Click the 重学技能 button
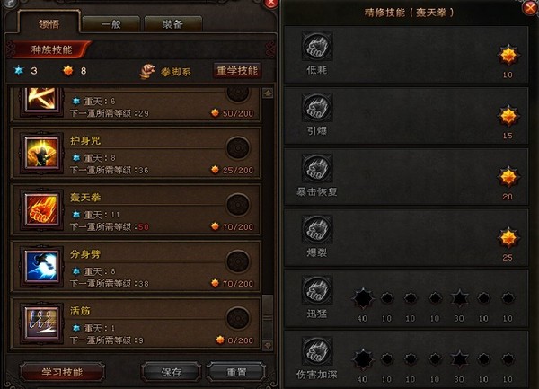Image resolution: width=539 pixels, height=389 pixels. coord(237,71)
